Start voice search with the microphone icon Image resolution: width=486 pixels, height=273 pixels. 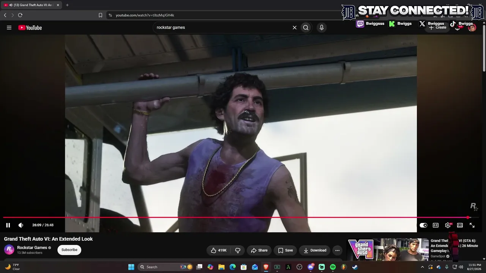[x=322, y=28]
